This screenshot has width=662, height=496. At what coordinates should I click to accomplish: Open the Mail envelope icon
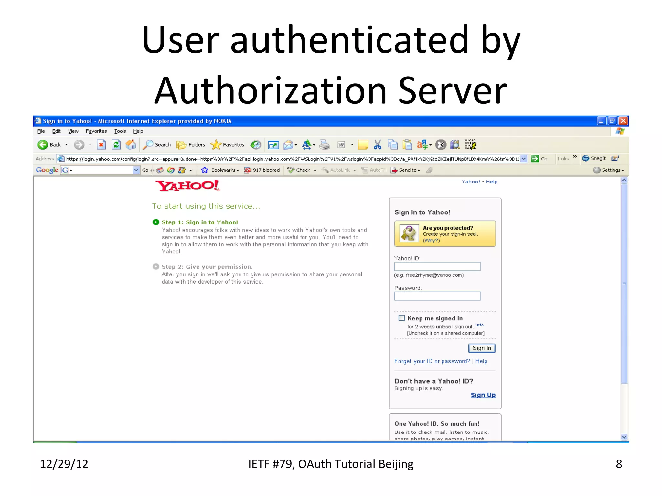coord(288,145)
